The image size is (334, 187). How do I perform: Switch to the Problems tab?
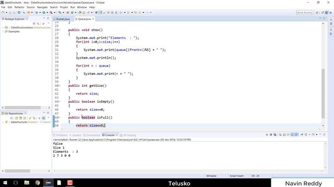(61, 135)
